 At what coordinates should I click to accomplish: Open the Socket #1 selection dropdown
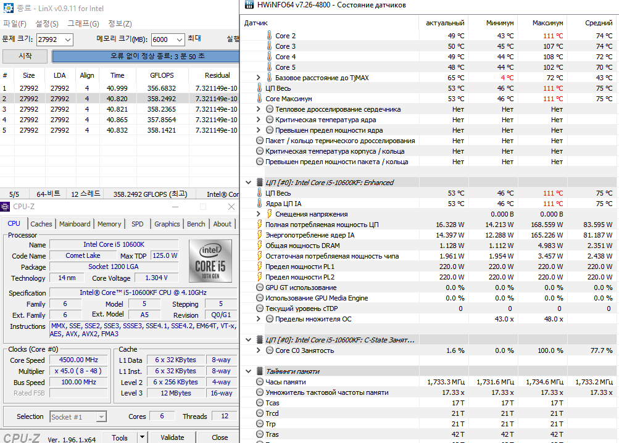coord(101,417)
